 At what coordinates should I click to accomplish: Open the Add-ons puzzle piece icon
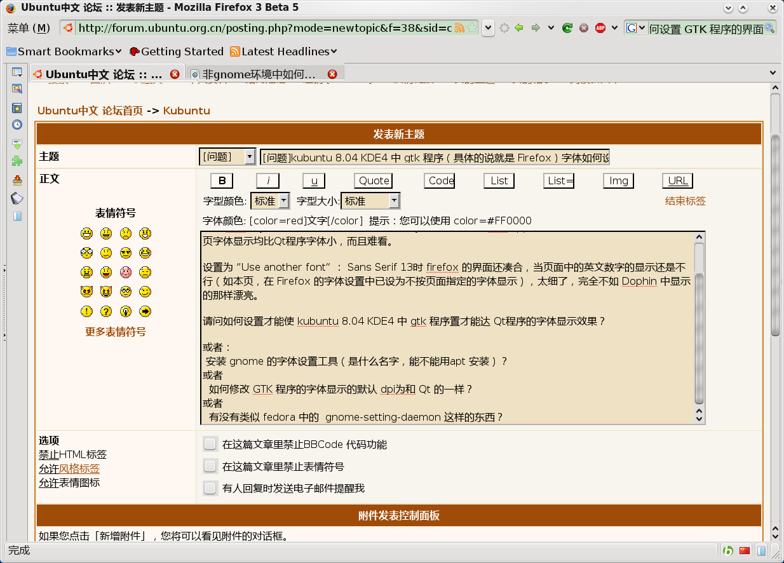17,161
